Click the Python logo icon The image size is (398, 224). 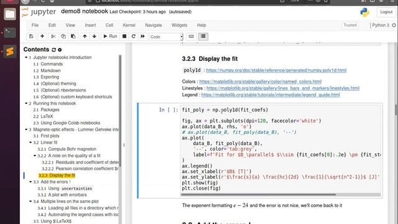(x=365, y=12)
